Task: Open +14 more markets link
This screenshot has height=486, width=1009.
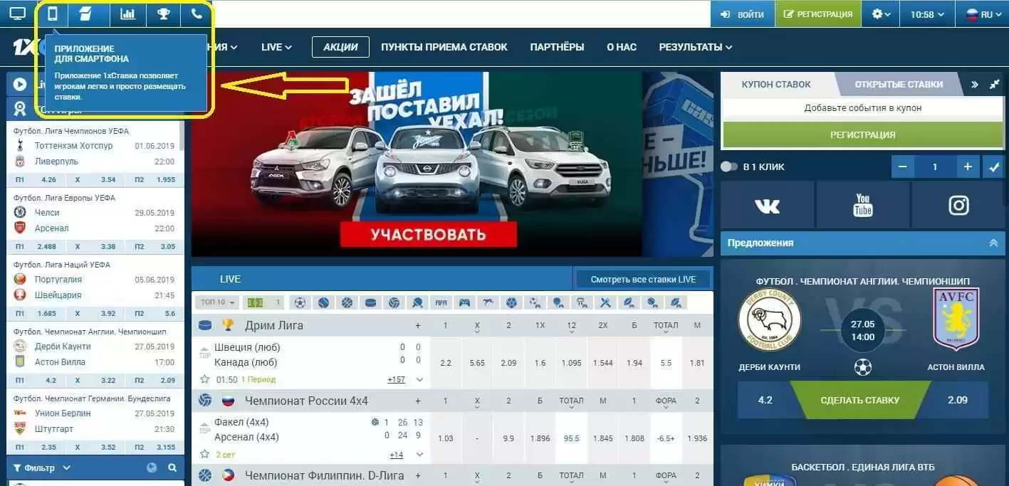Action: [397, 455]
